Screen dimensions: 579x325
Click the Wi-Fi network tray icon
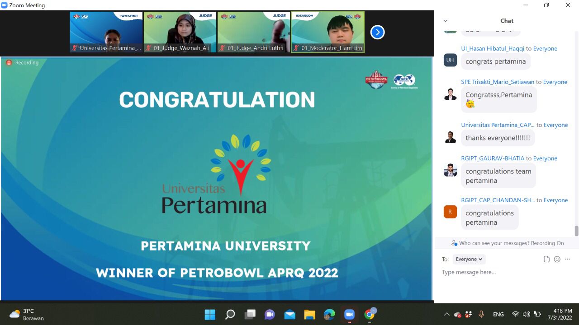point(515,314)
